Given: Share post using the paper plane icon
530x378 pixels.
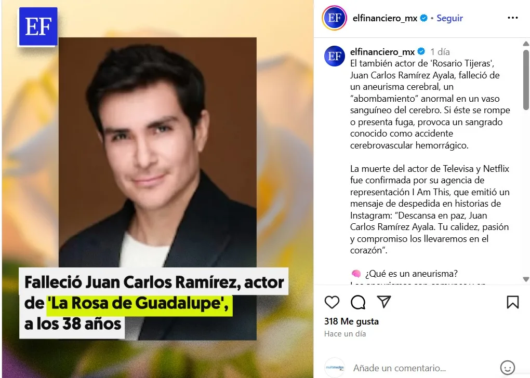Looking at the screenshot, I should click(384, 302).
